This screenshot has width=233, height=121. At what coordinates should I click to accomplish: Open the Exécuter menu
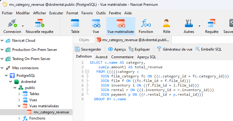pyautogui.click(x=56, y=13)
